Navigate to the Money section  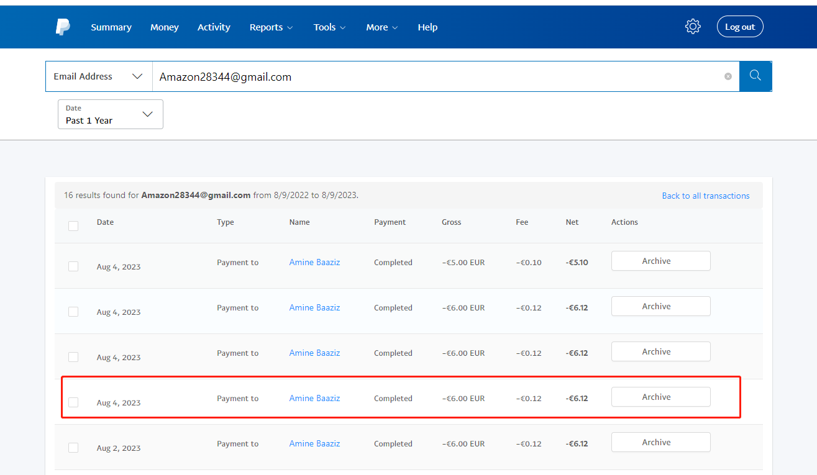[165, 27]
